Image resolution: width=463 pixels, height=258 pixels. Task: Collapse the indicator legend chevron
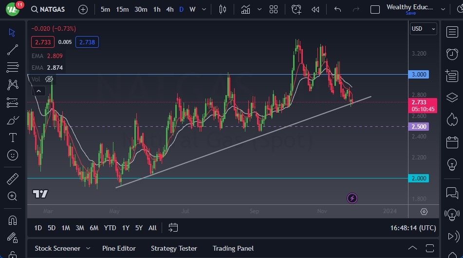(38, 90)
